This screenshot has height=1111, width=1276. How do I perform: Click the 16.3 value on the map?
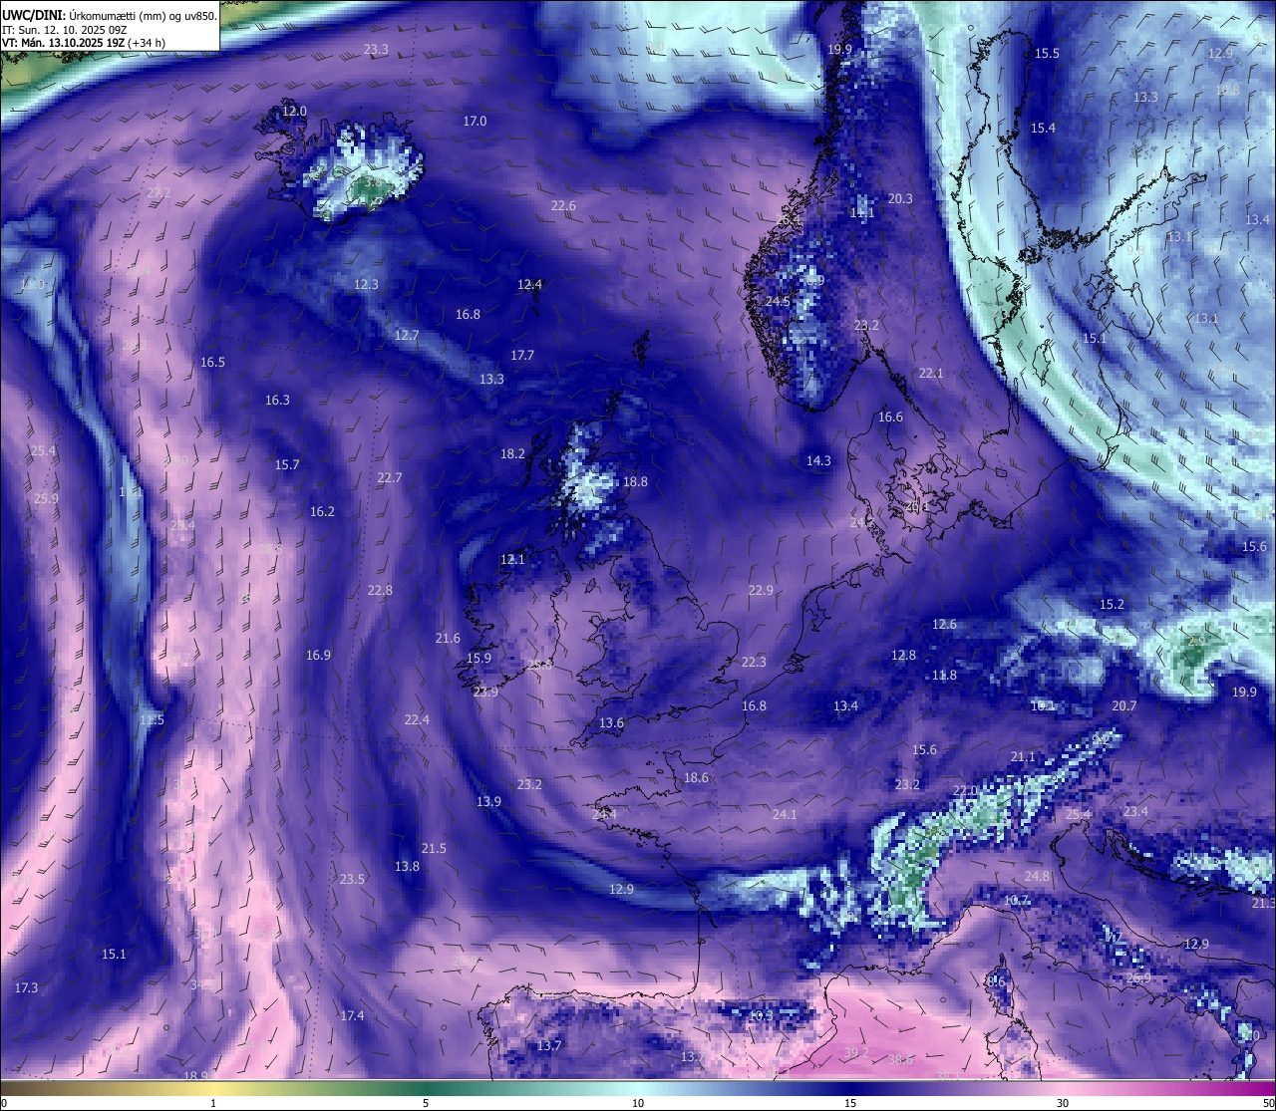277,401
